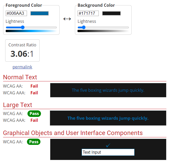
Task: Click the Large Text WCAG AAA Fail result
Action: click(x=34, y=120)
